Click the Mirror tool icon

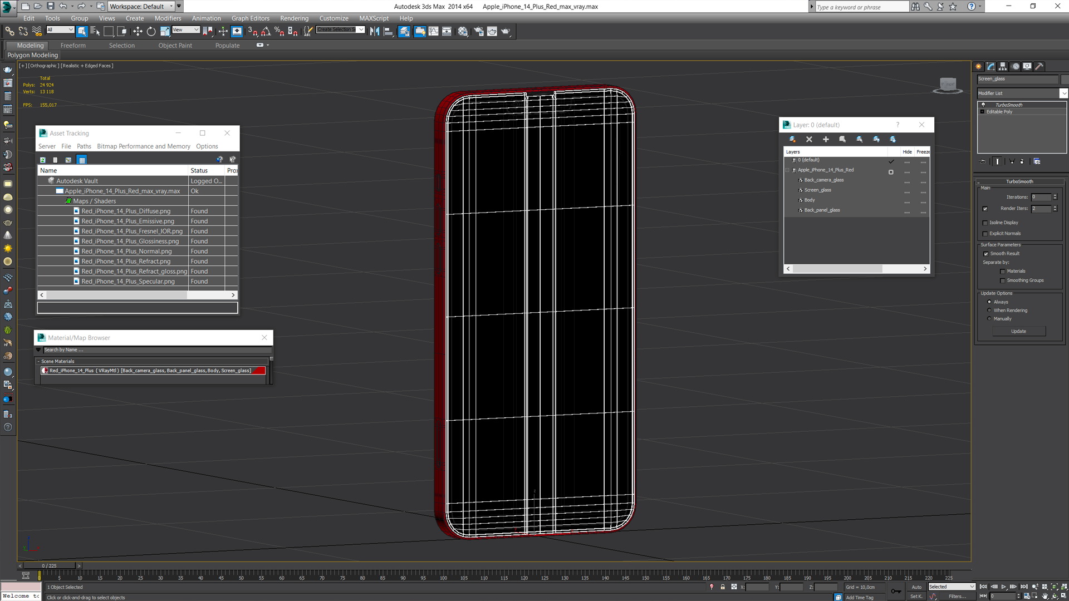pyautogui.click(x=375, y=31)
